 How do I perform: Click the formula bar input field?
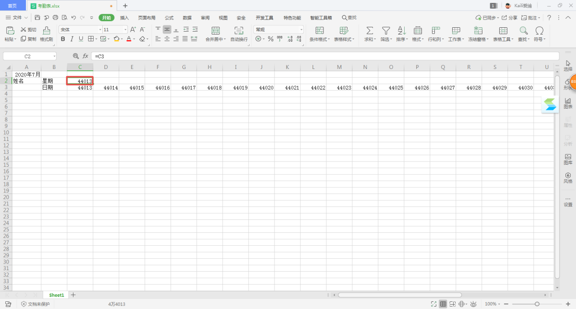pyautogui.click(x=322, y=56)
